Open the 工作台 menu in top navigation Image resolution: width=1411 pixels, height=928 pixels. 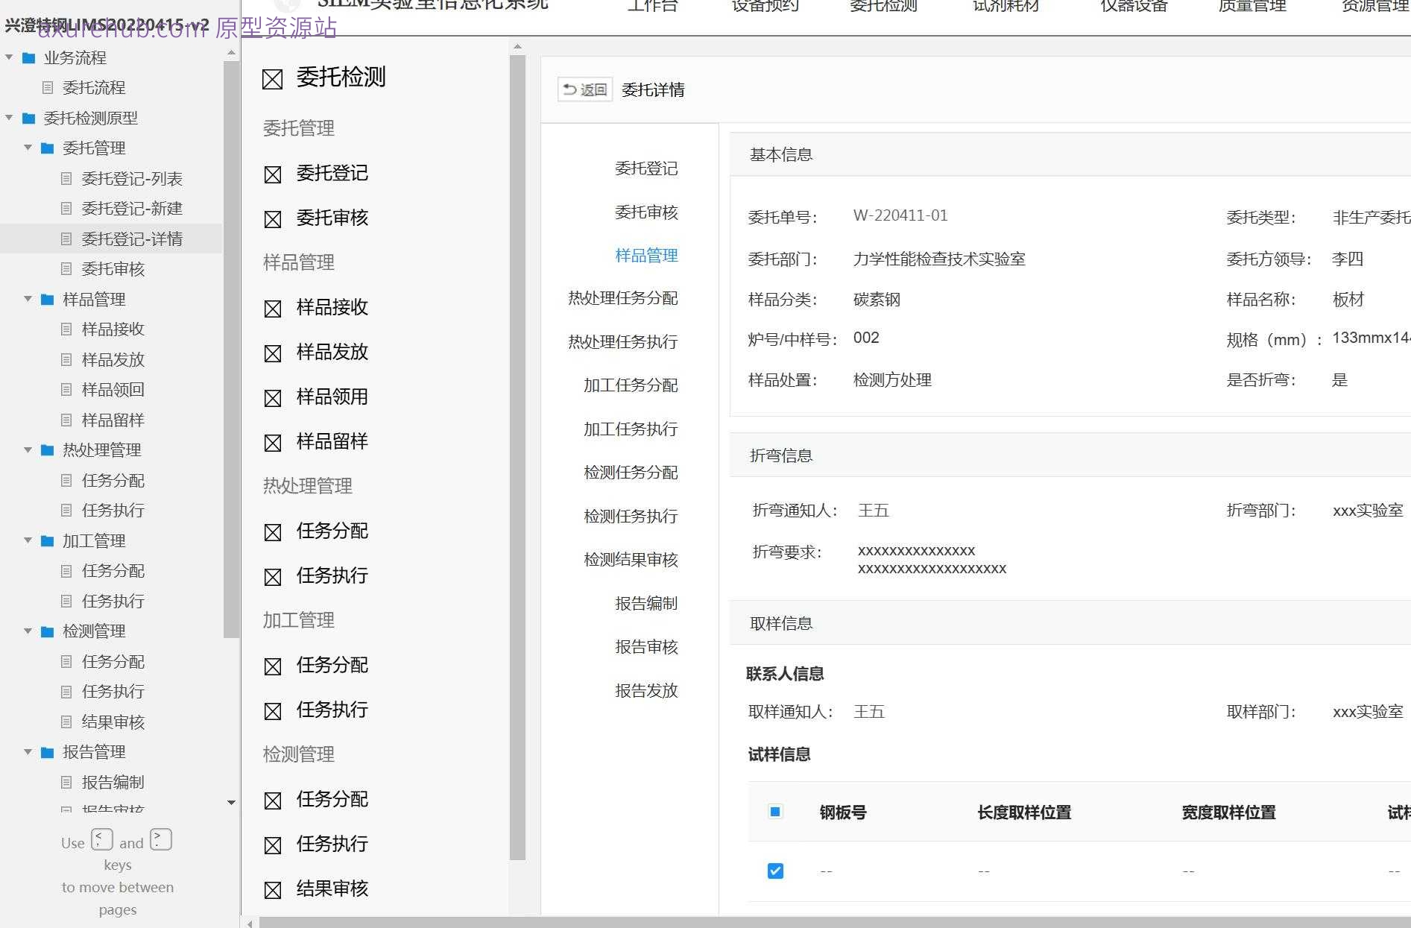pyautogui.click(x=653, y=7)
